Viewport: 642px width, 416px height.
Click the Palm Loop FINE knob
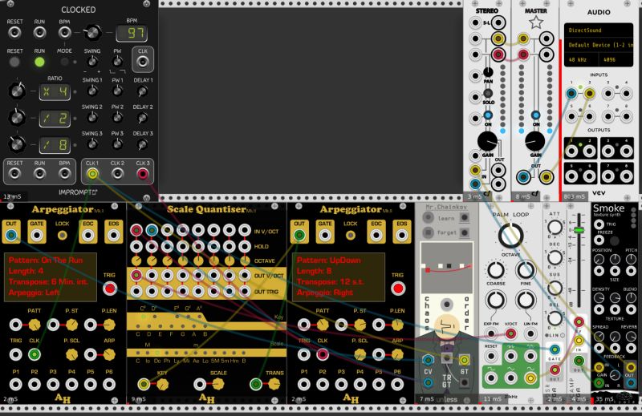[526, 270]
